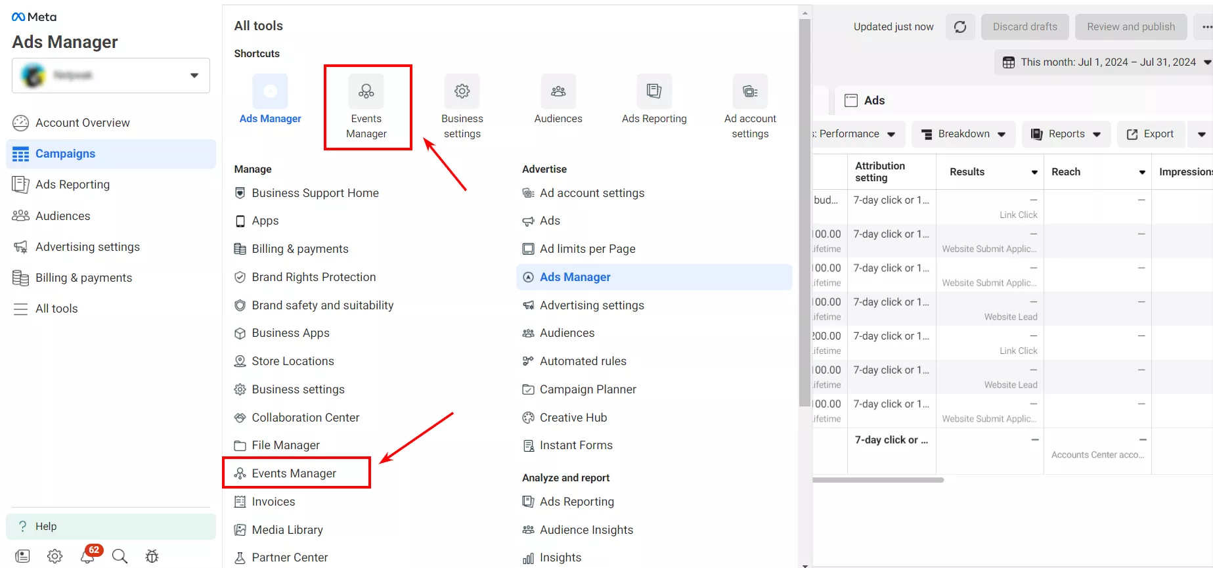Click the Meta logo

click(34, 17)
